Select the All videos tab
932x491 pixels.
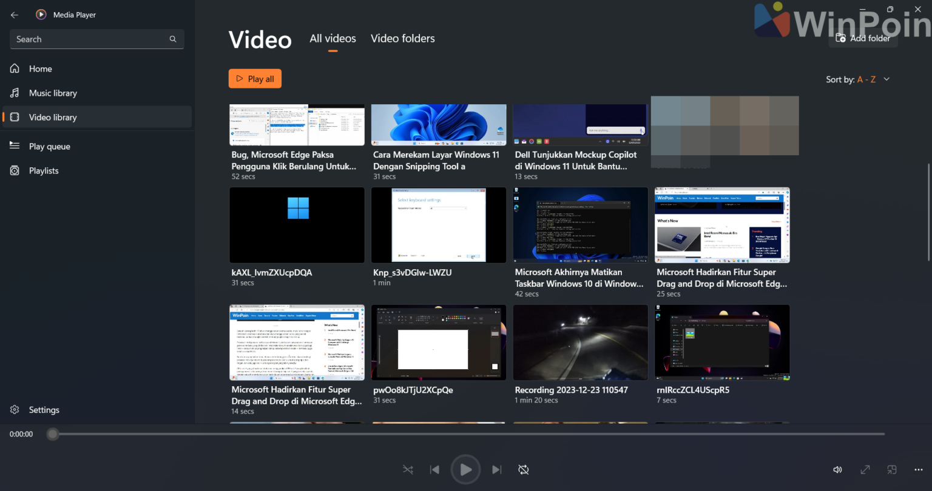pos(333,38)
